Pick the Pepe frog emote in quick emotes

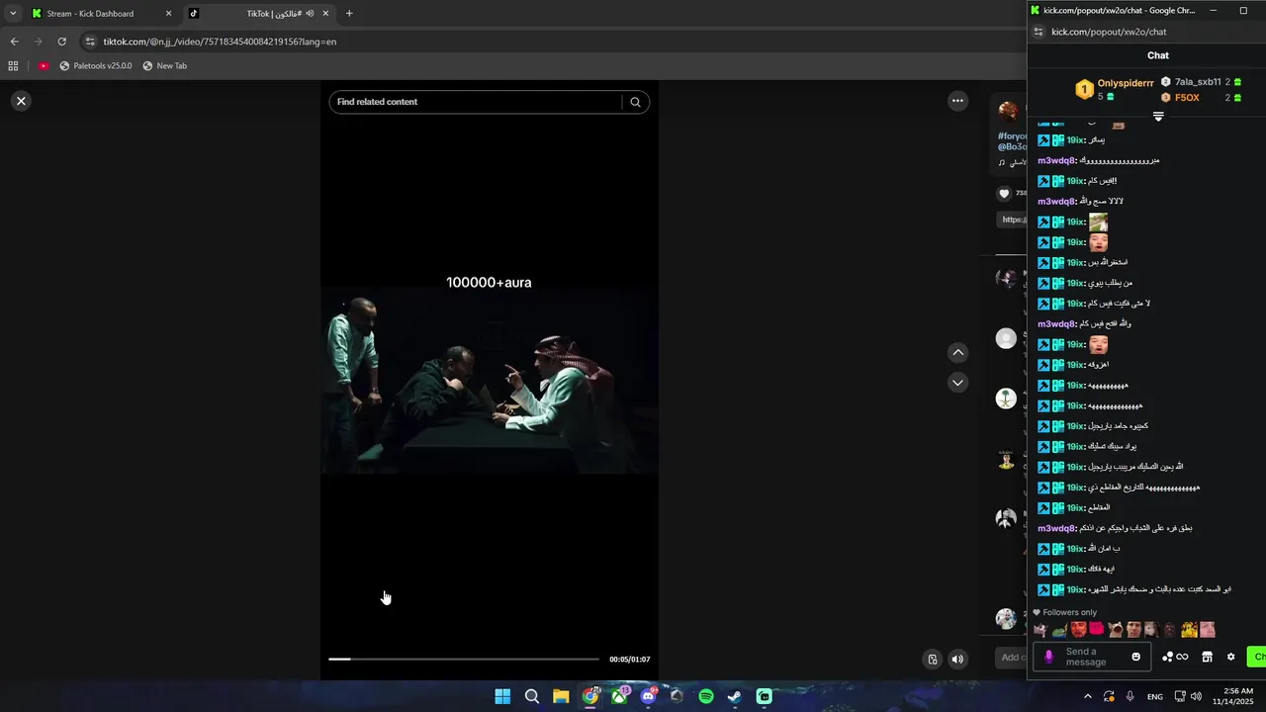click(1059, 630)
